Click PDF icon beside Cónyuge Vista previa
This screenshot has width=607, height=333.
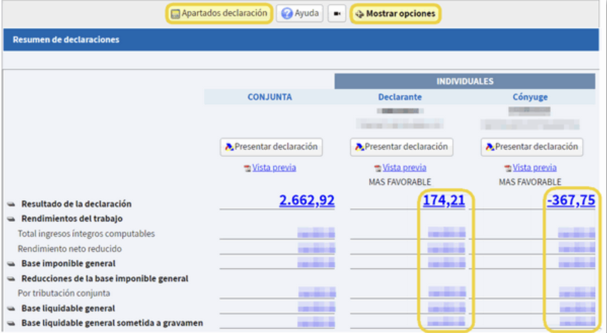pos(508,168)
